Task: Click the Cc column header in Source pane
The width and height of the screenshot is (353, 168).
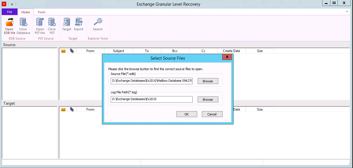Action: (203, 51)
